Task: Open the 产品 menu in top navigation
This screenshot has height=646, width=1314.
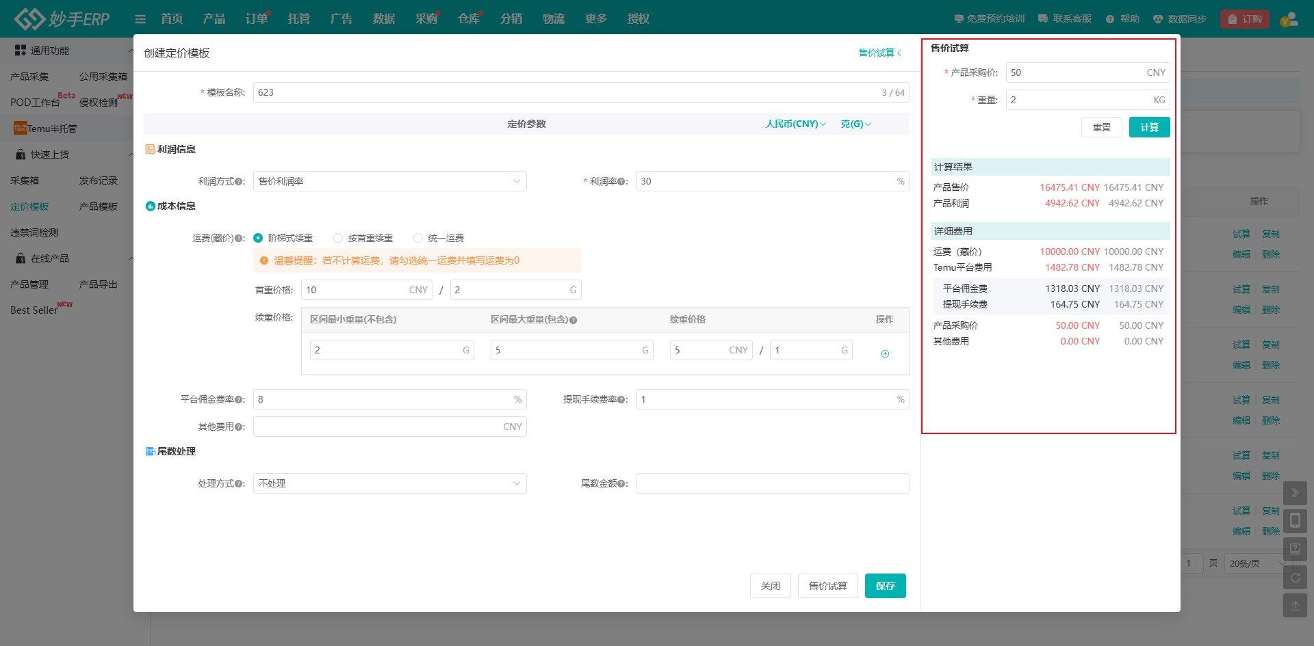Action: coord(214,19)
